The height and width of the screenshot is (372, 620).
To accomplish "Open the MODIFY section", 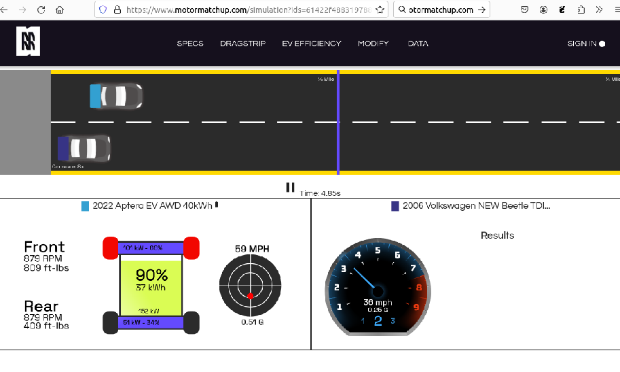I will click(373, 44).
